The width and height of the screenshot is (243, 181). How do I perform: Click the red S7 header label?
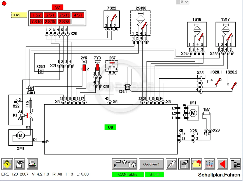point(57,7)
